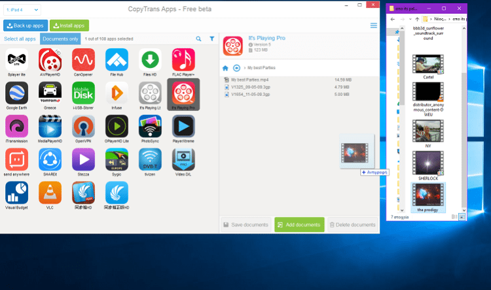Select NY video in Explorer window
491x290 pixels.
click(x=428, y=134)
